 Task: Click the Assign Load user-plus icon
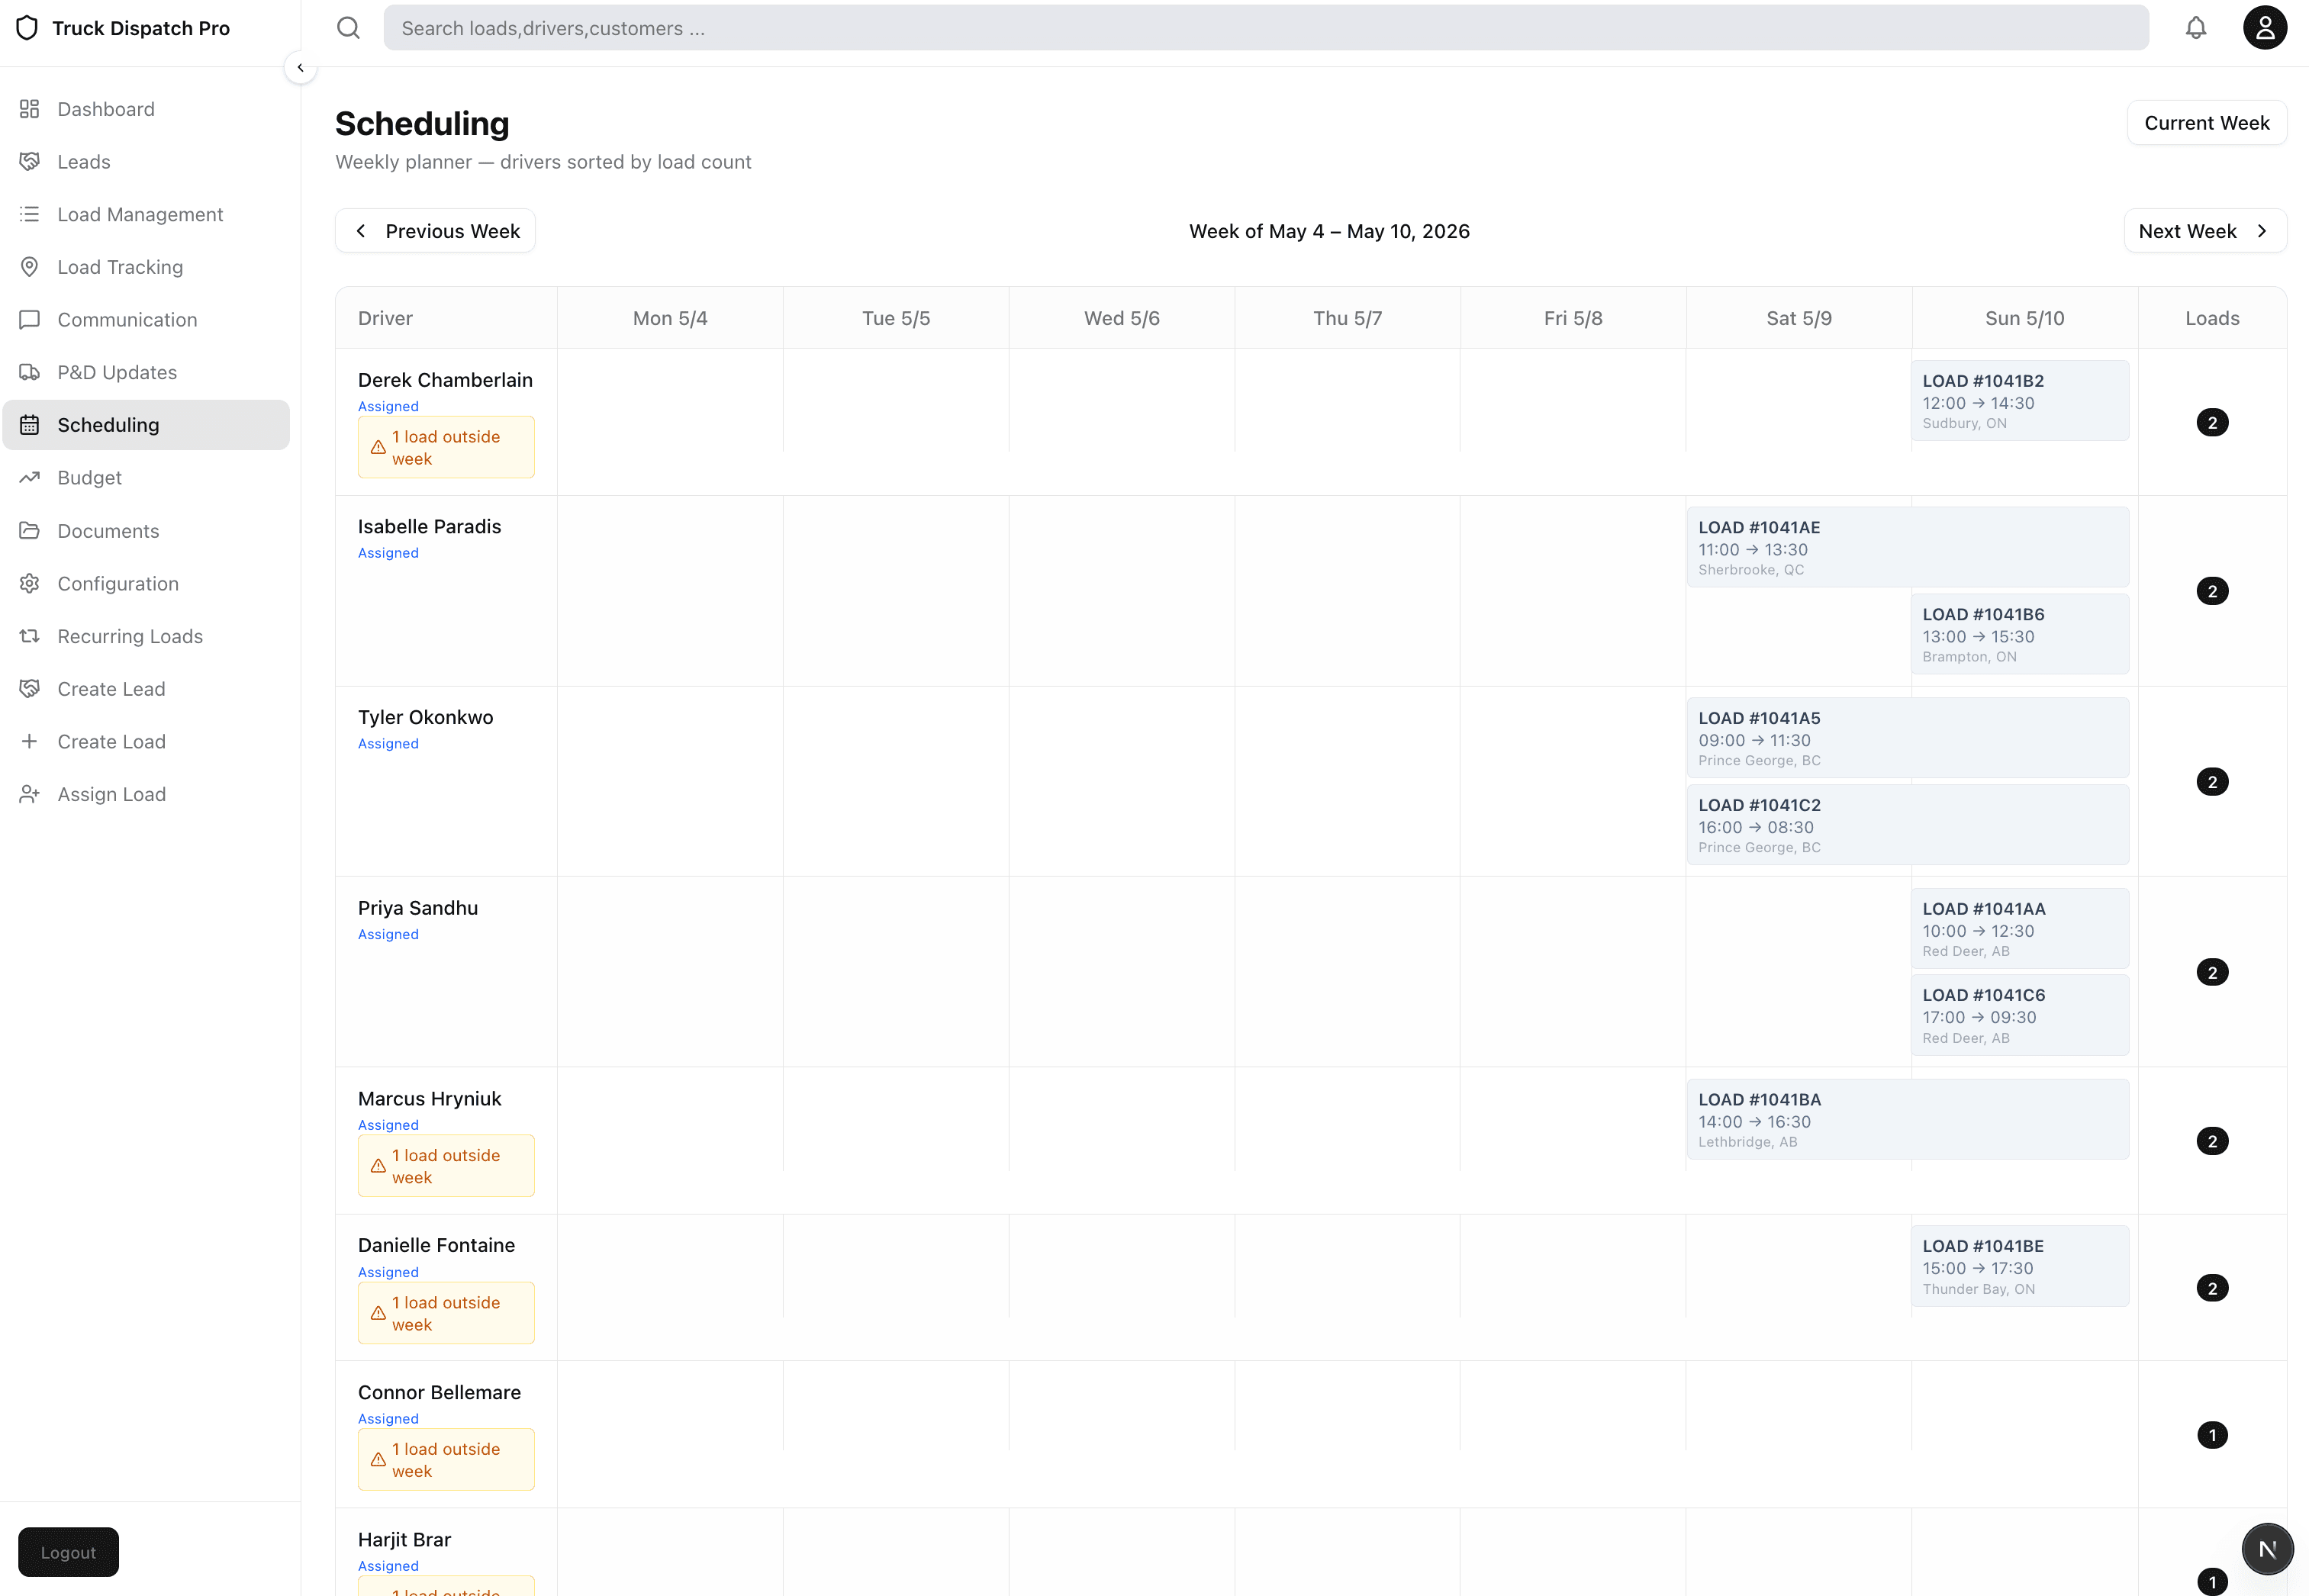[30, 794]
